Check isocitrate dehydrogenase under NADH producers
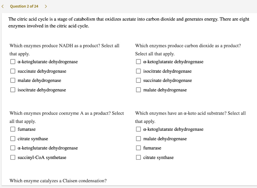The image size is (257, 188). (x=13, y=90)
